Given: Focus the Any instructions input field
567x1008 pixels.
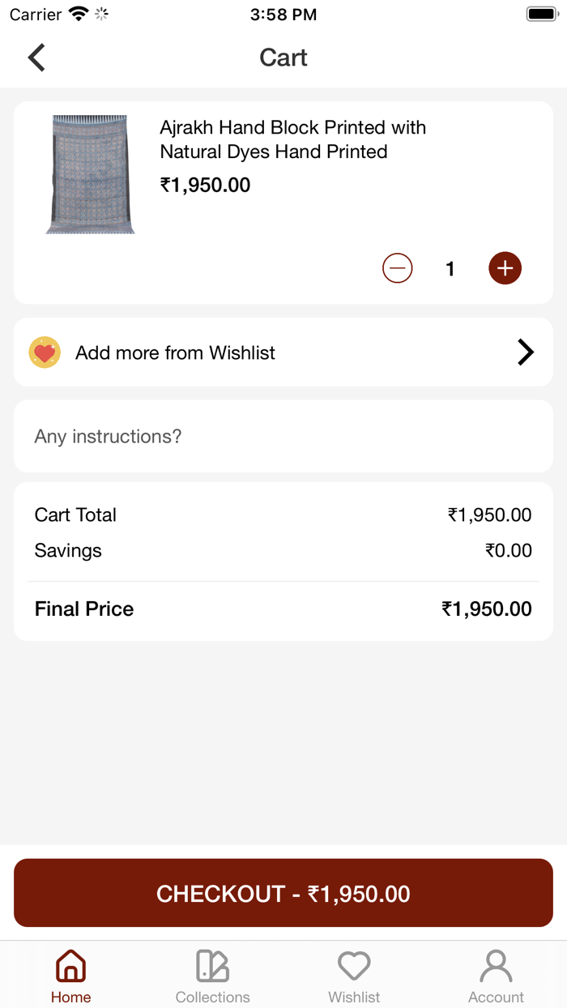Looking at the screenshot, I should 283,437.
